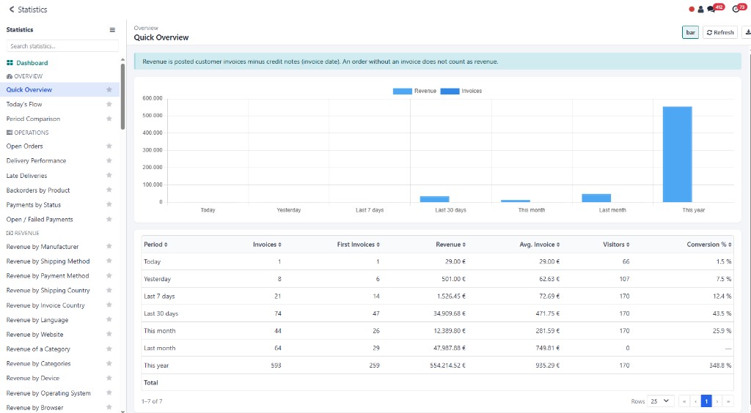Star the Revenue by Manufacturer report
Viewport: 751px width, 413px height.
(x=109, y=246)
